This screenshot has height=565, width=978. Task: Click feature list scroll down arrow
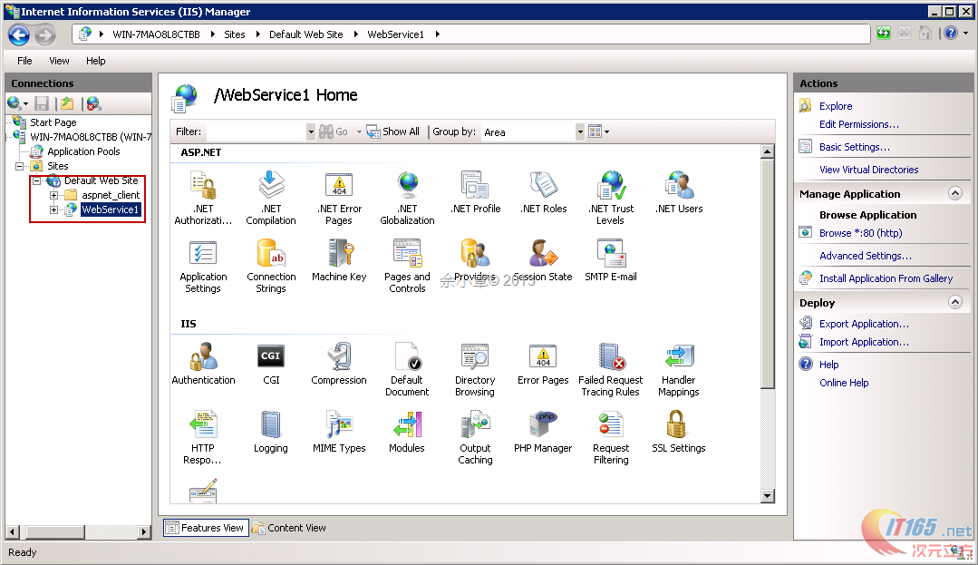coord(767,496)
